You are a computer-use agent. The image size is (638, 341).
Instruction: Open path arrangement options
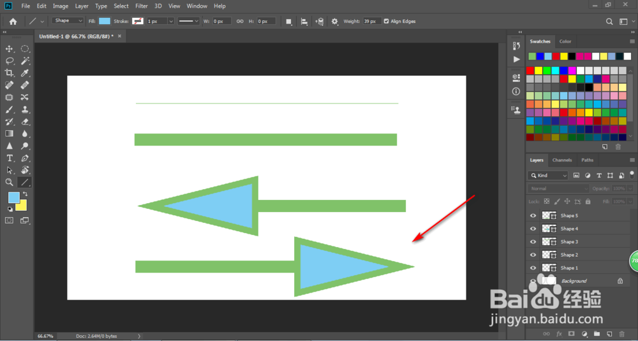pos(320,22)
